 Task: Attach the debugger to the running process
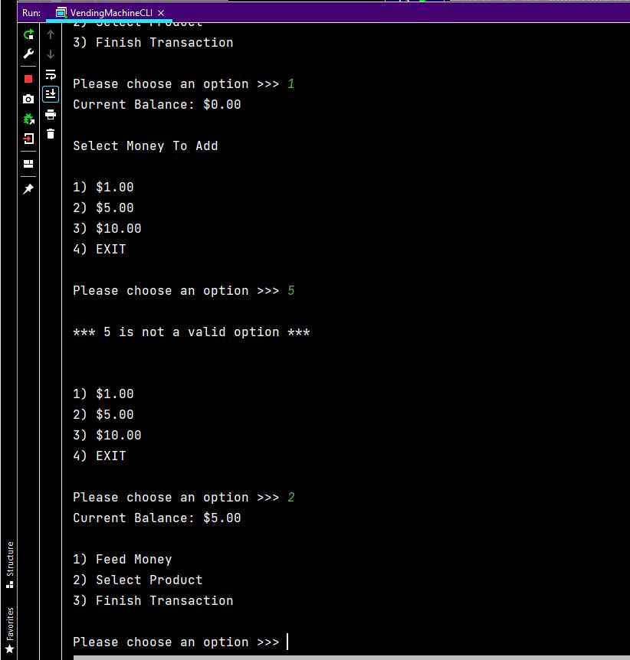click(x=28, y=119)
